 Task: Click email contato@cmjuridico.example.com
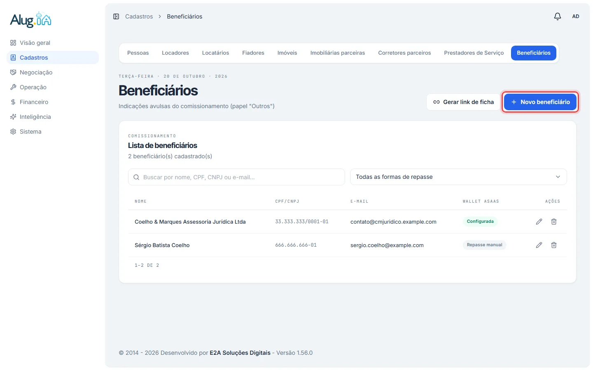(393, 222)
